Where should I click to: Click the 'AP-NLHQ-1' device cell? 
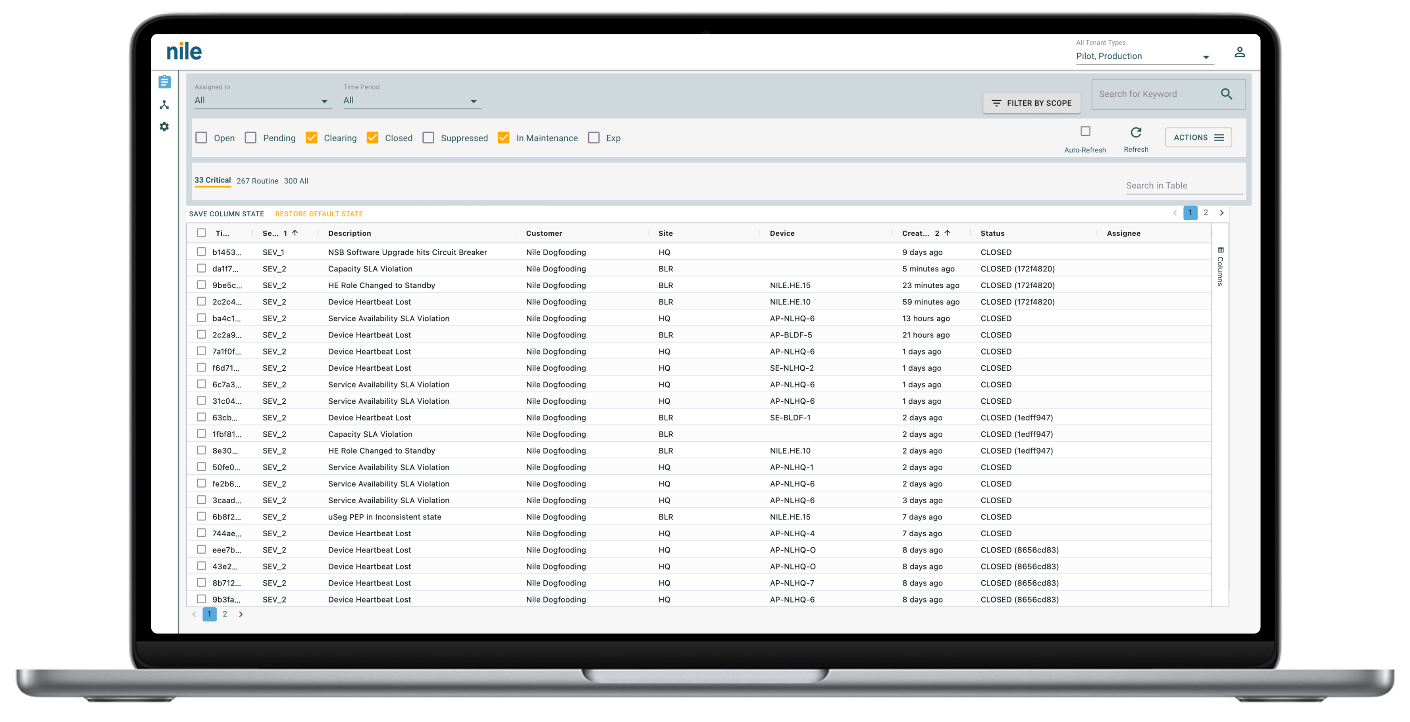pos(792,467)
